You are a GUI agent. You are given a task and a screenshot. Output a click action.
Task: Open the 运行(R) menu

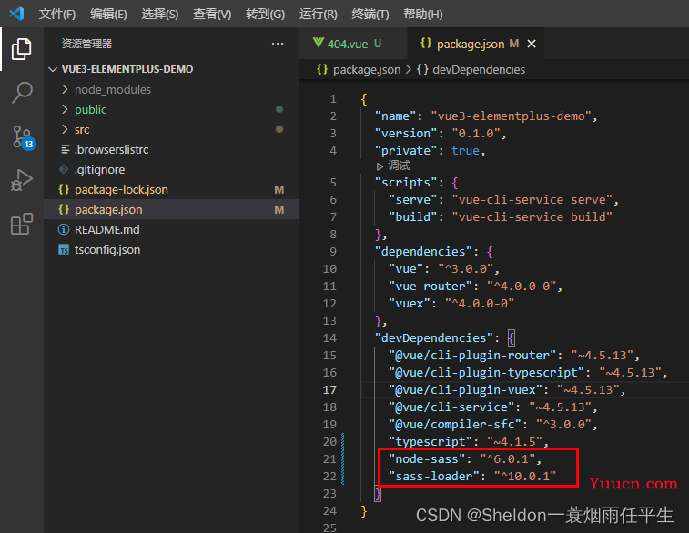319,14
